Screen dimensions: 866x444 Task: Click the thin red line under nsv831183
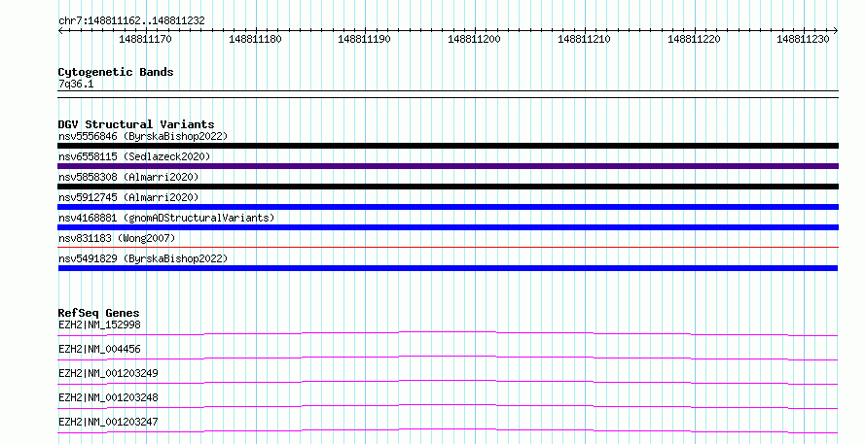(448, 247)
